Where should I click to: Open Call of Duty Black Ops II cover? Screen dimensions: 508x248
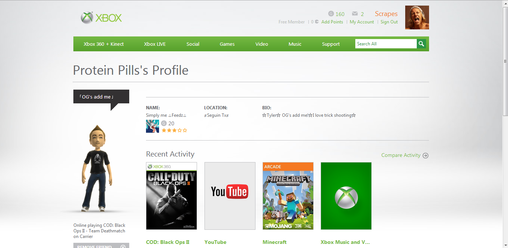[171, 196]
